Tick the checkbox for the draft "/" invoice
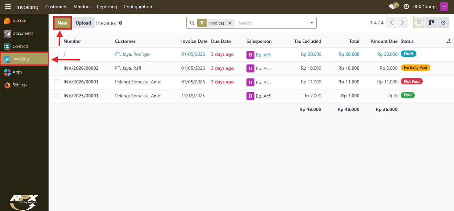 56,54
